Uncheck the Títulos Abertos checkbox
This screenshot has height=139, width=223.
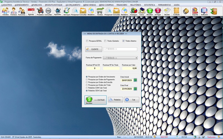coord(123,41)
